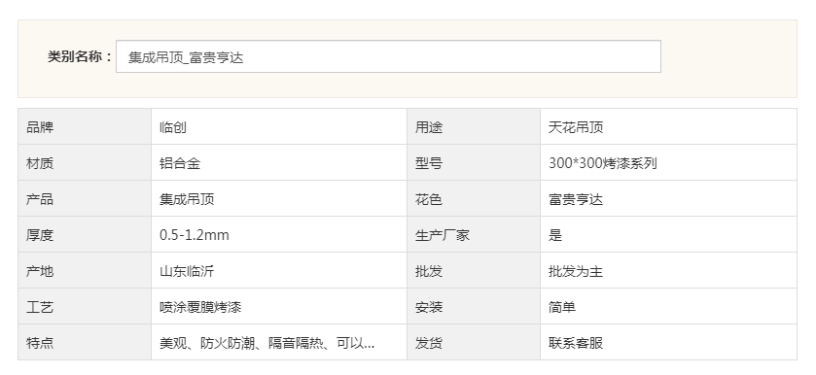Viewport: 816px width, 375px height.
Task: Select the 型号 label cell
Action: [474, 163]
